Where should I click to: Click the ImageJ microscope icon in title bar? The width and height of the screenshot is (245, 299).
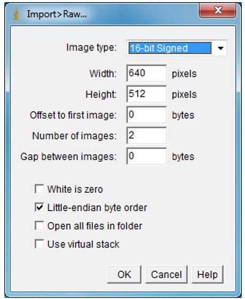pos(17,14)
